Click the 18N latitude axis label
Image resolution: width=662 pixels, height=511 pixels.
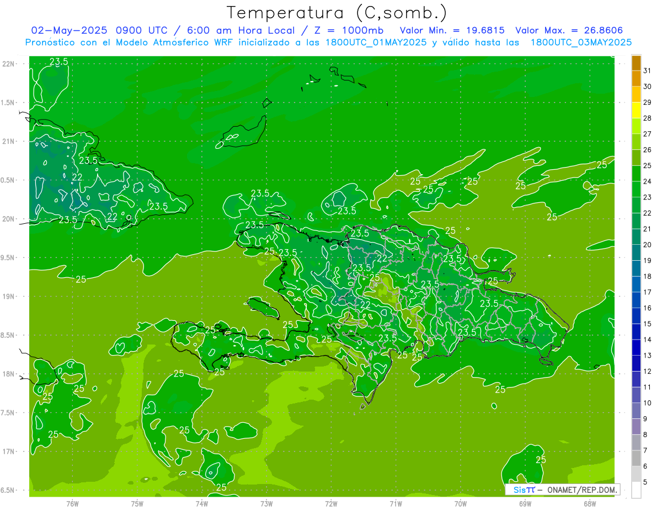coord(9,374)
